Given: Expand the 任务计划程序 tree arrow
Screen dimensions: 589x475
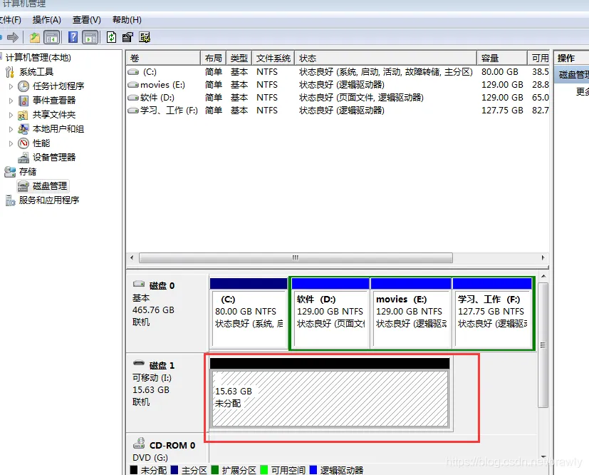Looking at the screenshot, I should pos(11,86).
